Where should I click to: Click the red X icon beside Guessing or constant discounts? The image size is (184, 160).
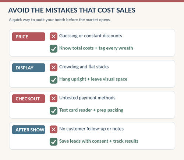[53, 36]
